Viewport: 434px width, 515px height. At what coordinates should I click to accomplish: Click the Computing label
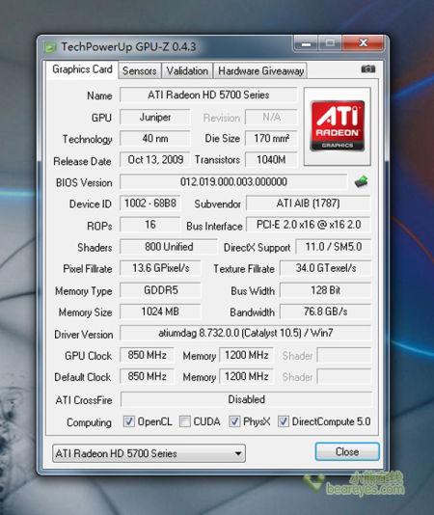89,422
